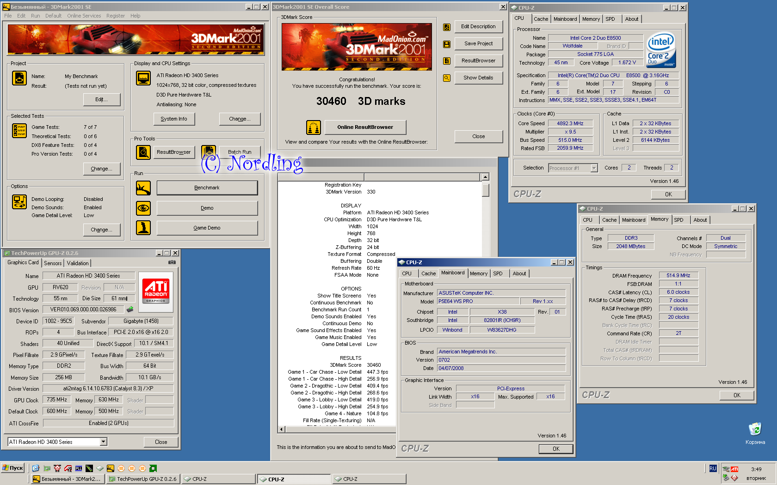Viewport: 777px width, 485px height.
Task: Click the ResultBrowser icon in score window
Action: (447, 61)
